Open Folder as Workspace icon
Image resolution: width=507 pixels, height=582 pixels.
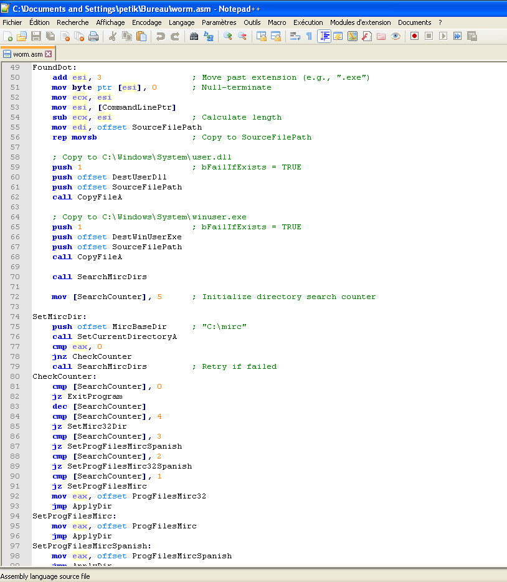click(x=381, y=36)
